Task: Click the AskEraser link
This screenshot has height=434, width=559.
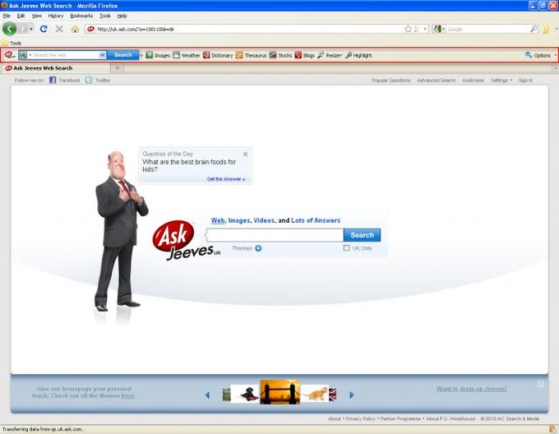Action: point(473,81)
